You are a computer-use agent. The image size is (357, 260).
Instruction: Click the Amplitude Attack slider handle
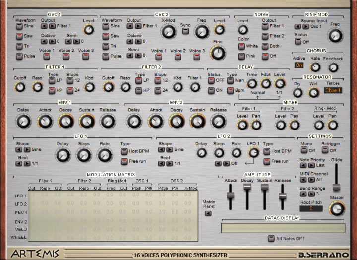click(x=230, y=194)
